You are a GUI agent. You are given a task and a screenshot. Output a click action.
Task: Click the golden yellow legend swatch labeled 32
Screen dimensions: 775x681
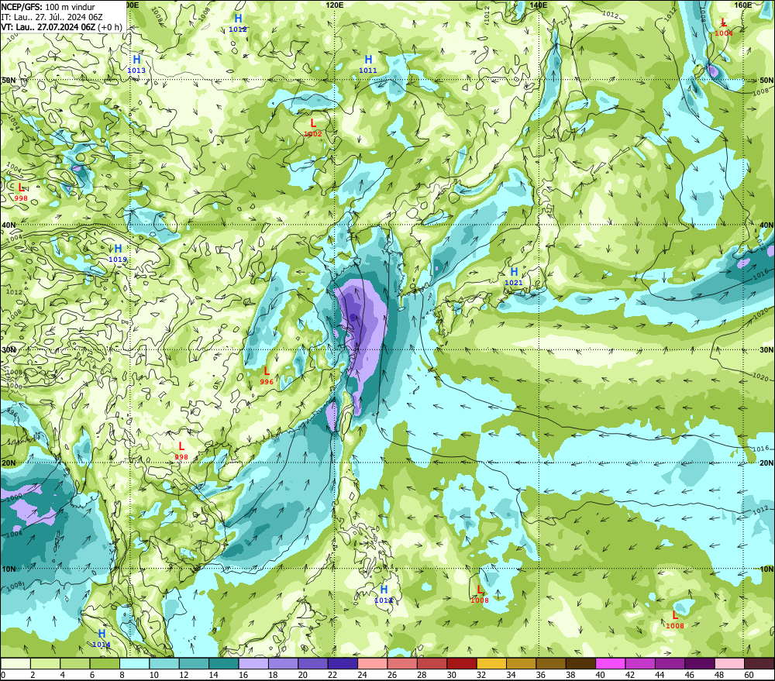coord(491,663)
